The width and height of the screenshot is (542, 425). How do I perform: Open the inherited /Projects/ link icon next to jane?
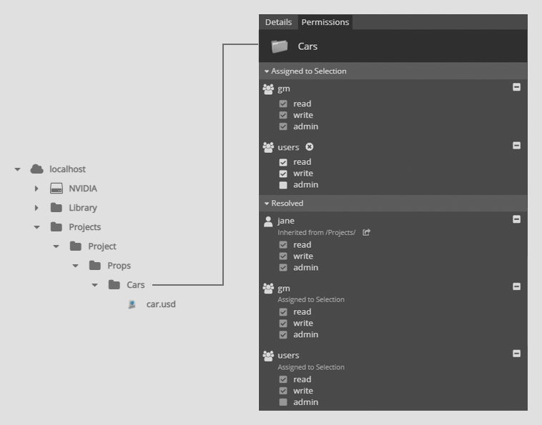tap(366, 232)
